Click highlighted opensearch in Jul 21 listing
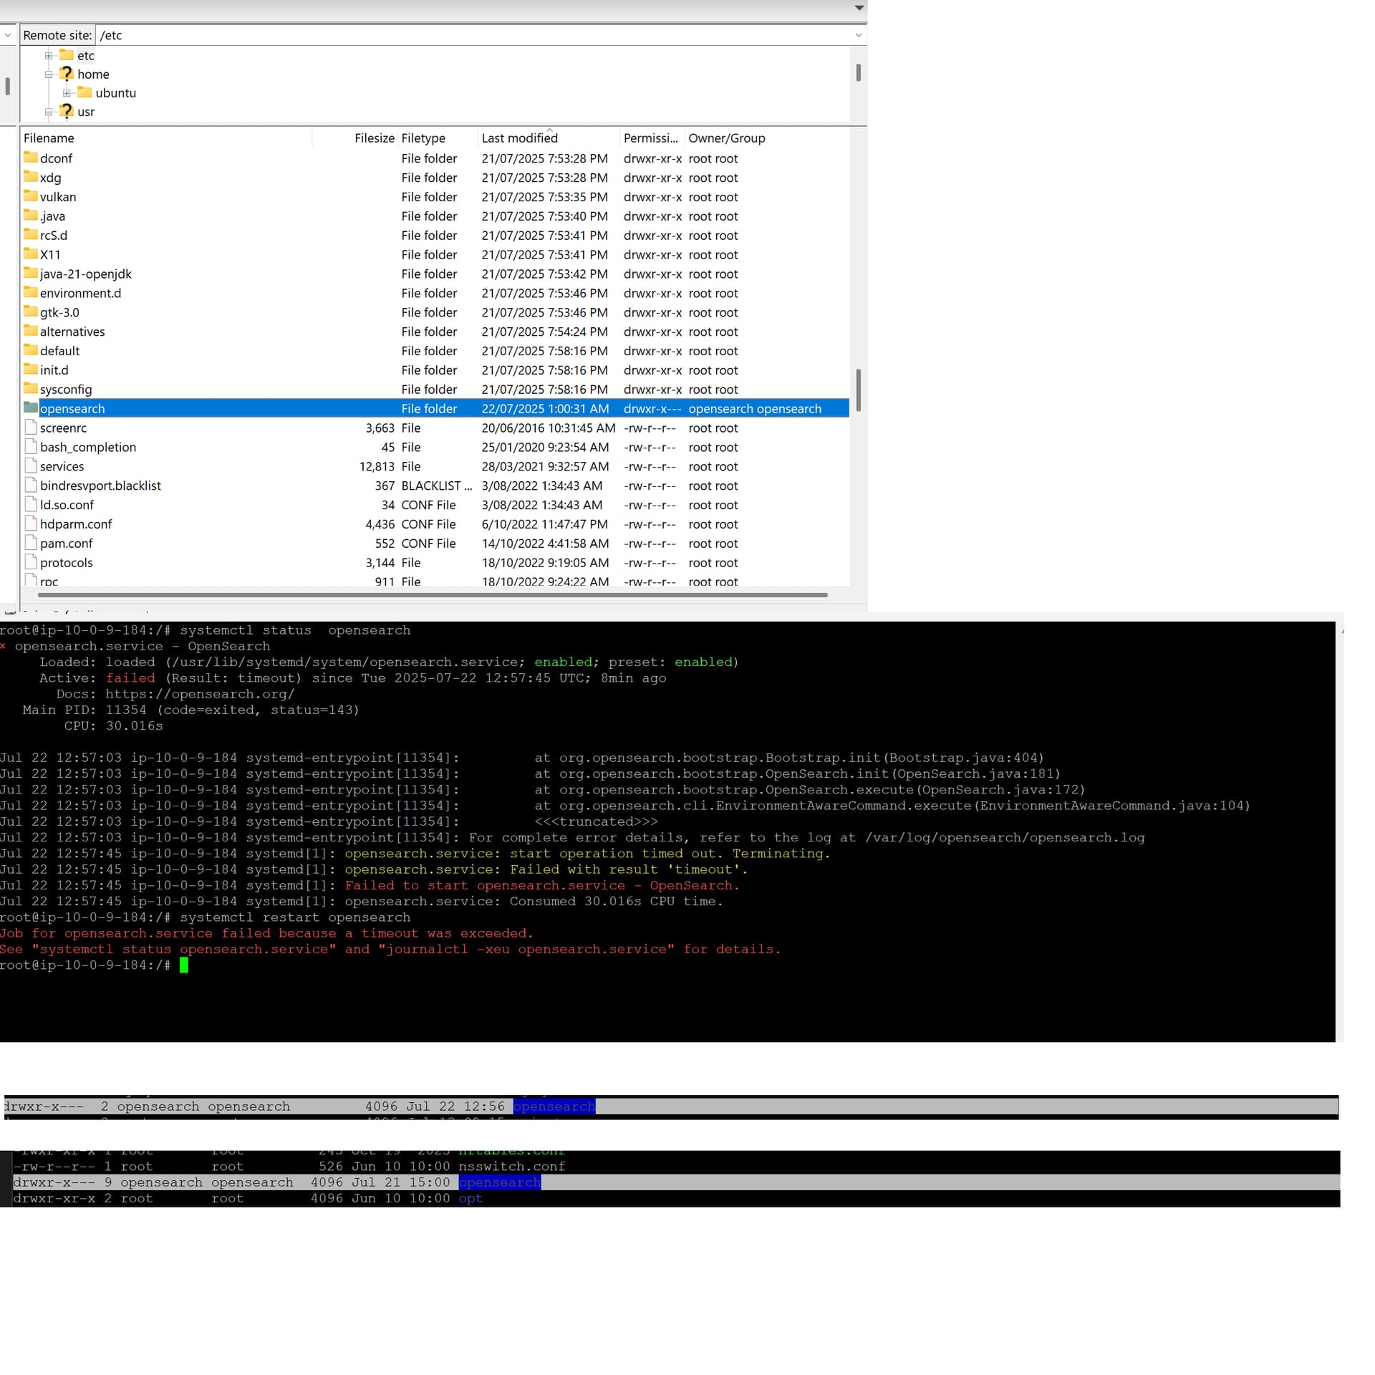Screen dimensions: 1375x1375 [x=500, y=1182]
